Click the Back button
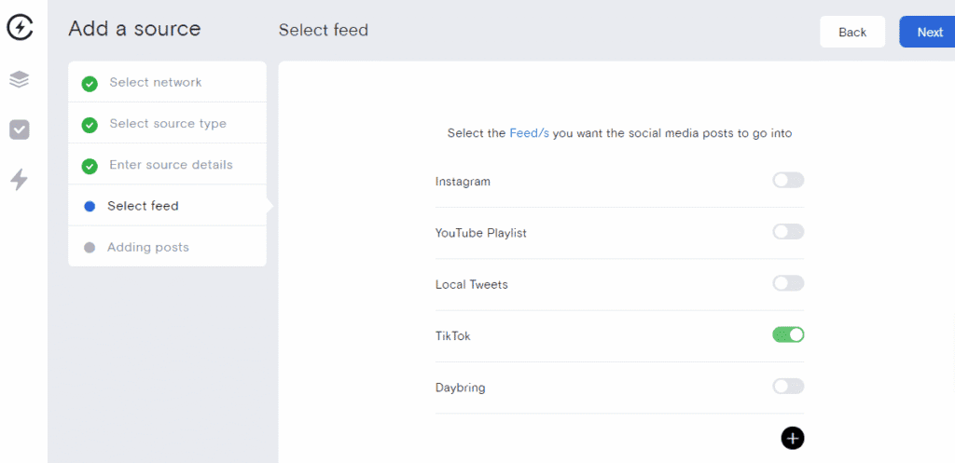The width and height of the screenshot is (955, 463). (852, 33)
